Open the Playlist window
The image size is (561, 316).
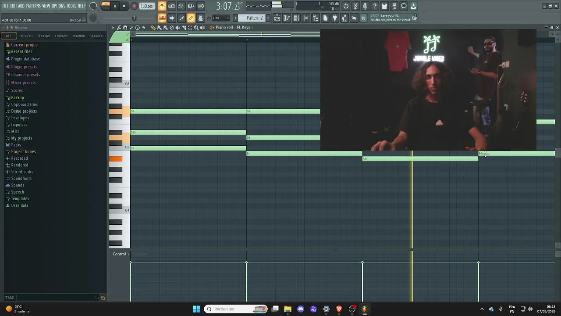[x=277, y=18]
